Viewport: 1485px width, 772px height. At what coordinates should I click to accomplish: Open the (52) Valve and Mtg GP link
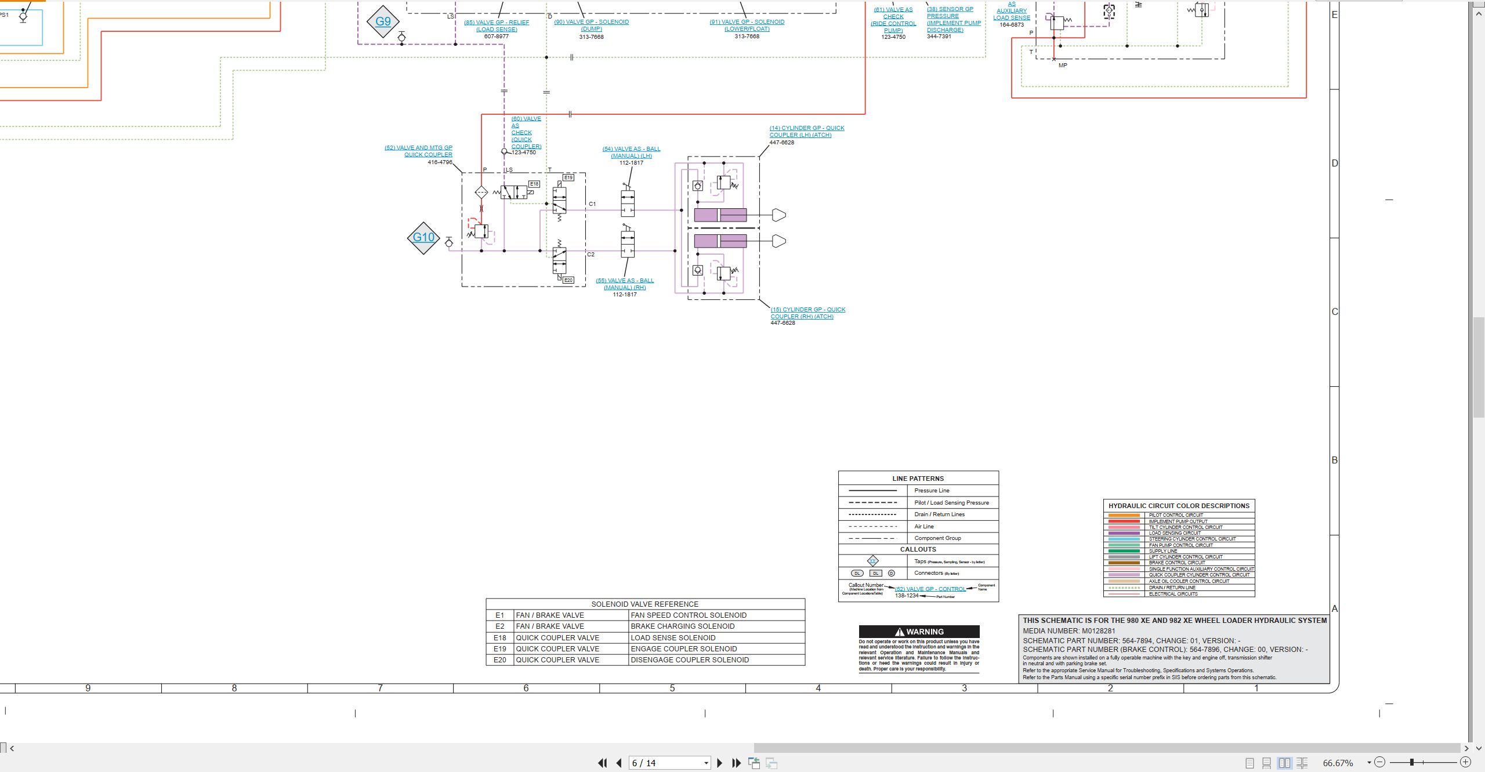pyautogui.click(x=418, y=151)
